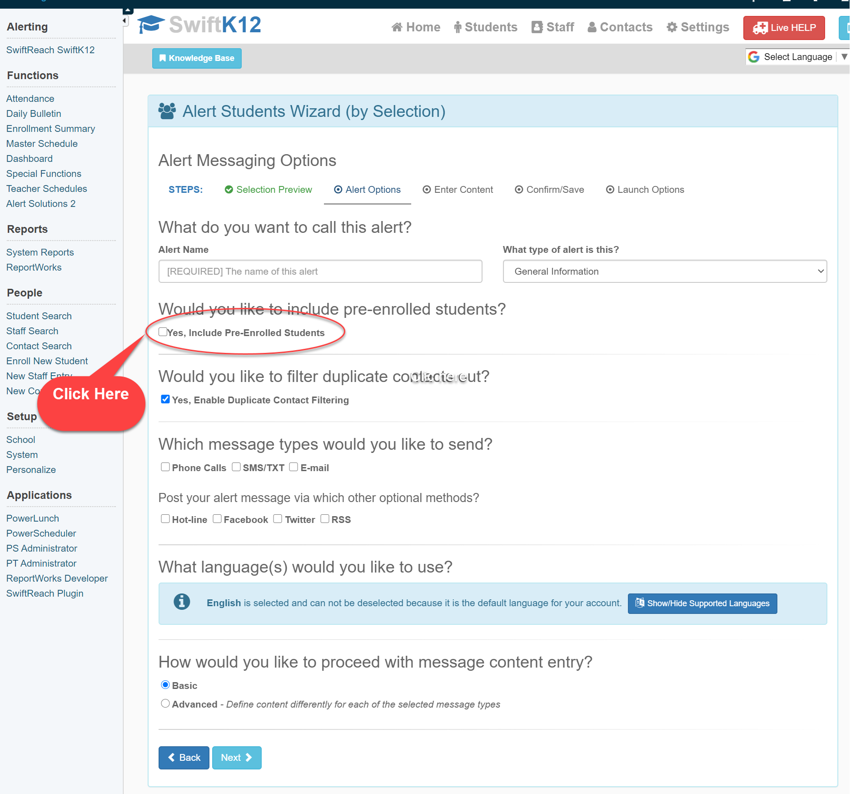This screenshot has width=851, height=794.
Task: Select the Alert Options step
Action: tap(368, 190)
